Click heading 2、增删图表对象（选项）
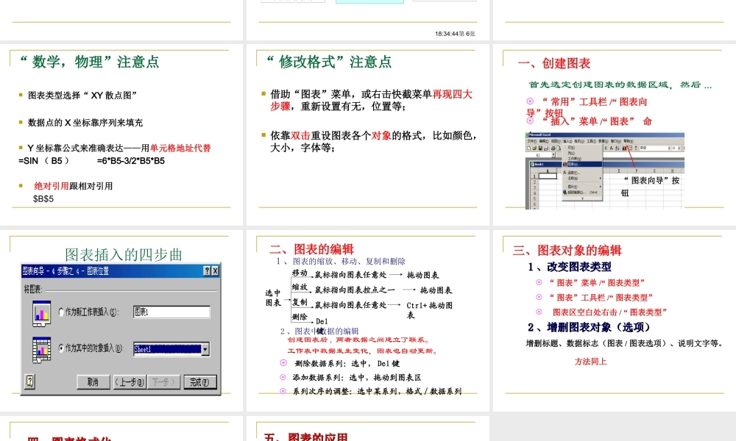 [589, 327]
